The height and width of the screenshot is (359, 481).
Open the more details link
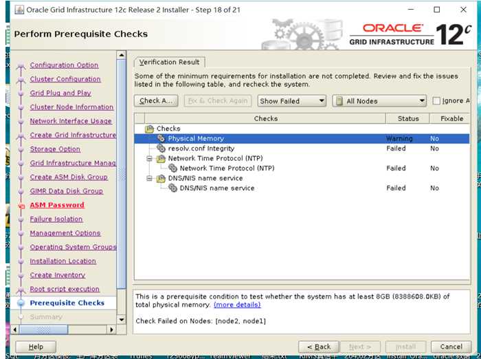tap(237, 305)
